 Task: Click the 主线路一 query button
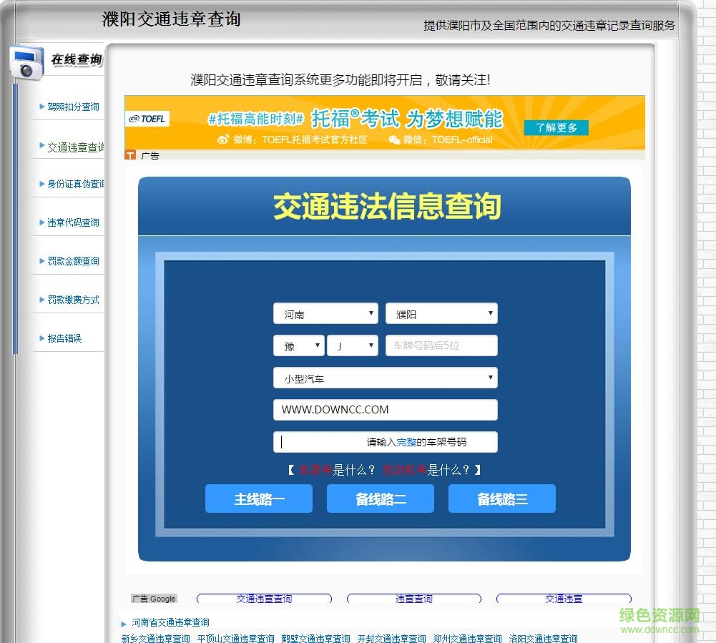point(258,499)
